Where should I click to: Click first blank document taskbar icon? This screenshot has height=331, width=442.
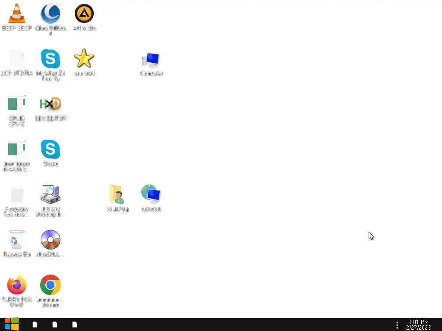click(35, 325)
